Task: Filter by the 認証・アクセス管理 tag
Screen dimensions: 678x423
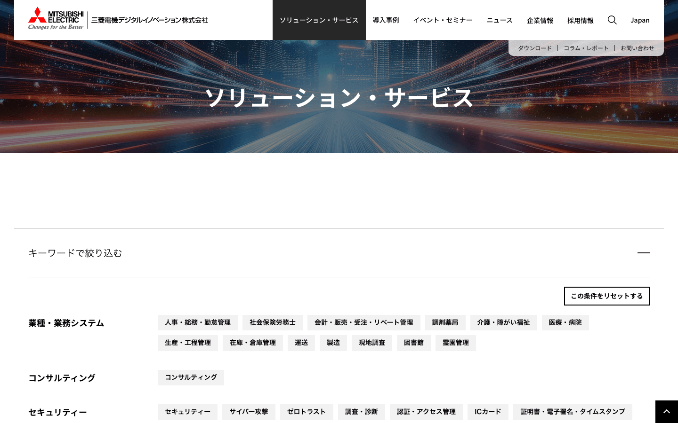Action: pyautogui.click(x=426, y=412)
